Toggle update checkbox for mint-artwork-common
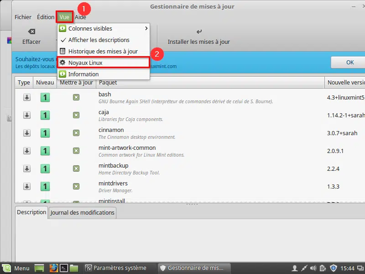This screenshot has width=365, height=274. (76, 151)
